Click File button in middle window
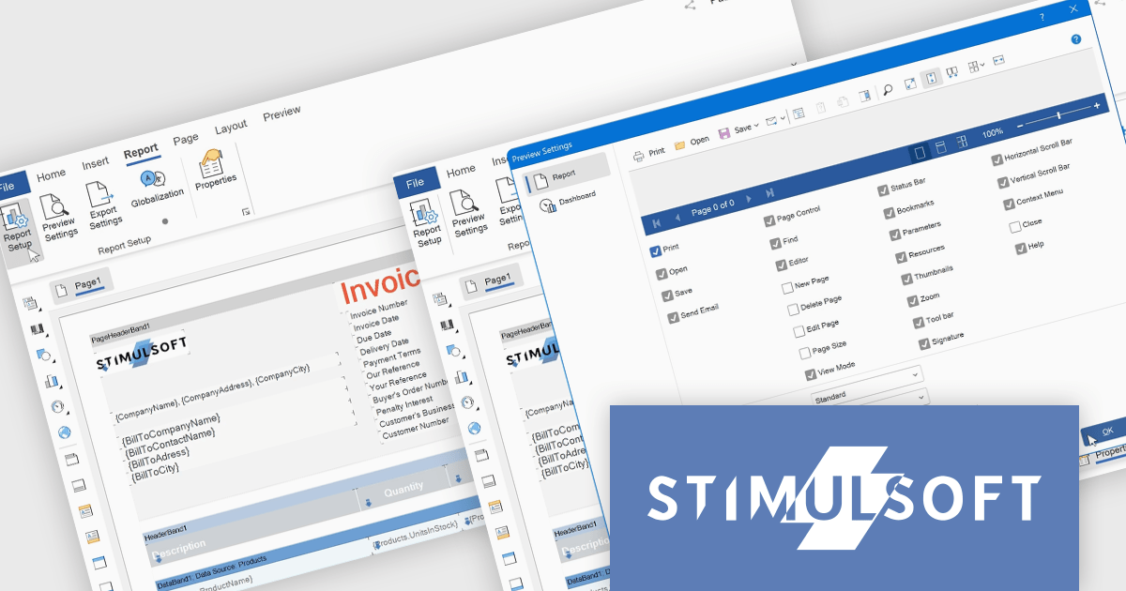This screenshot has width=1126, height=591. click(416, 185)
